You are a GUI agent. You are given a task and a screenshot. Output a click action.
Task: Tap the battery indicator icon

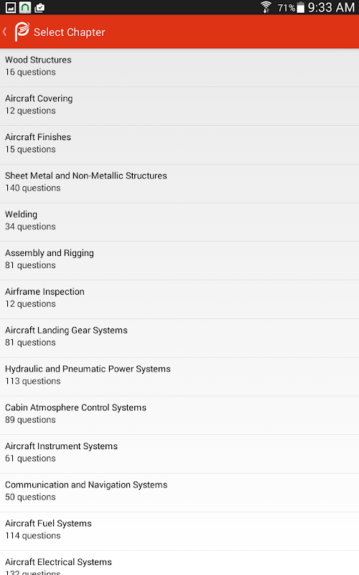pos(300,7)
